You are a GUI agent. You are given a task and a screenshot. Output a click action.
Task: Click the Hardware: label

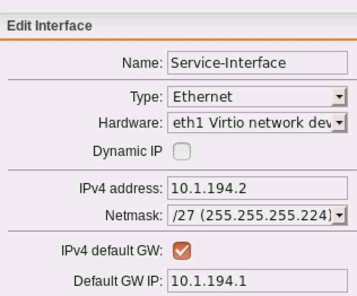130,123
